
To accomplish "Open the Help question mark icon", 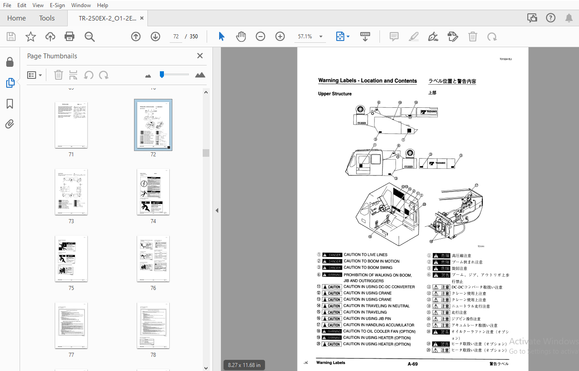I will point(551,18).
